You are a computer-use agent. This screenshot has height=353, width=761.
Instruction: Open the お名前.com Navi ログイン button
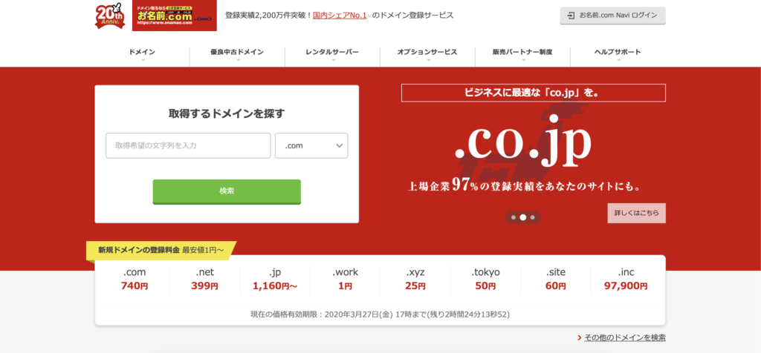click(x=612, y=16)
